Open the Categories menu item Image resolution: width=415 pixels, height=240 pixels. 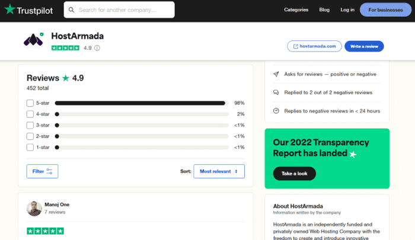click(x=296, y=10)
